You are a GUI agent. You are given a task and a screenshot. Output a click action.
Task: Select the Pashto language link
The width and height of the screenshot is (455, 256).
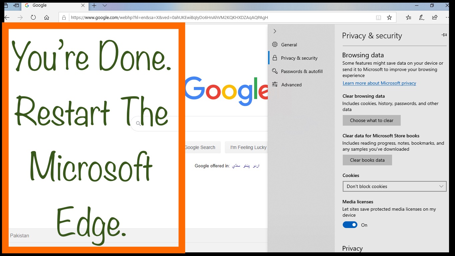(x=247, y=166)
